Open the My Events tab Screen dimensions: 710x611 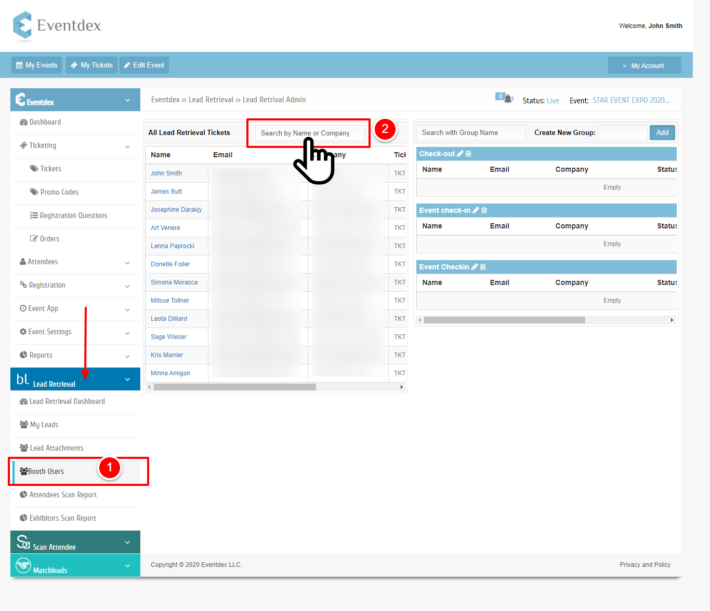(36, 65)
